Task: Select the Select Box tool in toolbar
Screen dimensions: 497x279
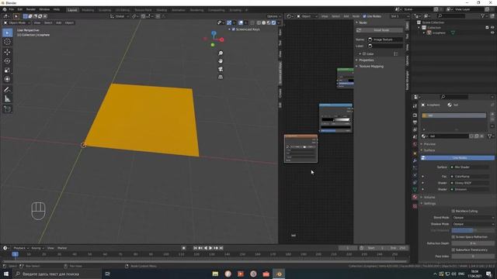Action: tap(7, 33)
